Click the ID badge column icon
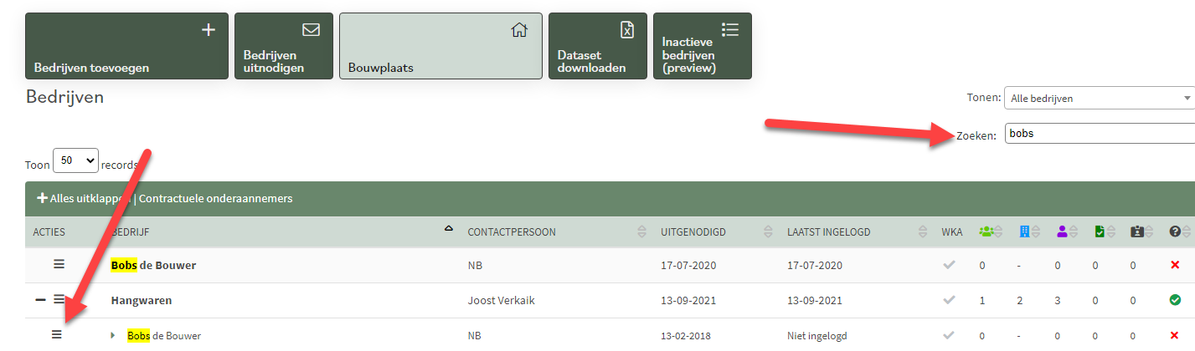This screenshot has width=1195, height=351. [x=1136, y=231]
